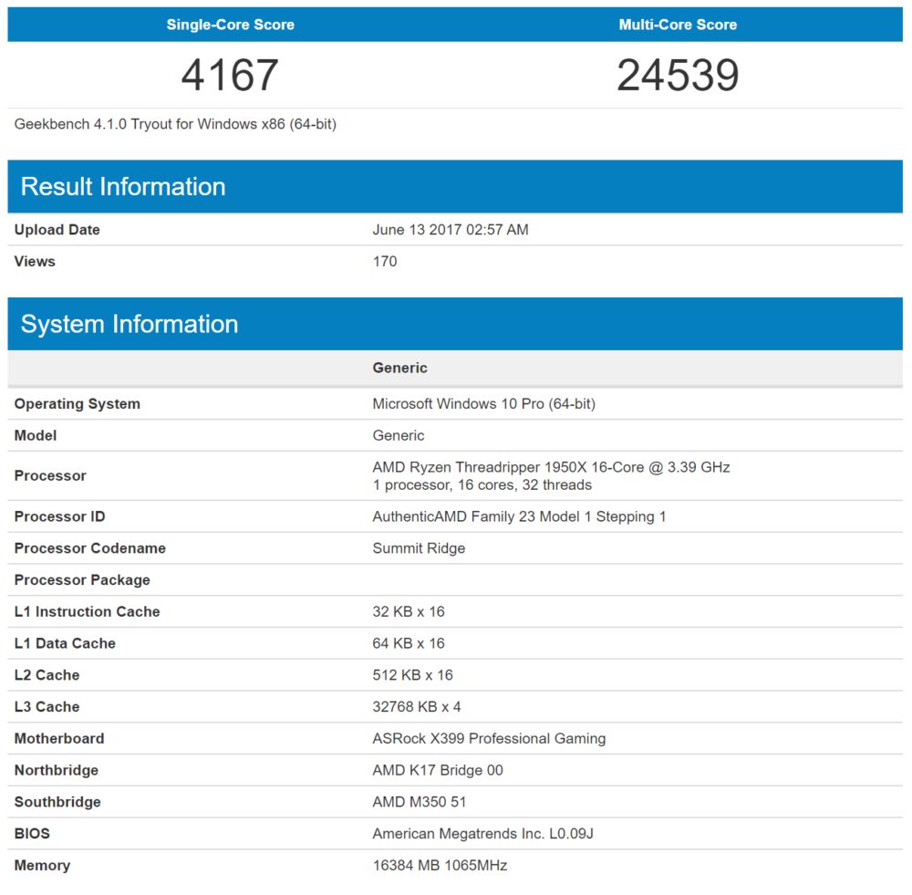912x895 pixels.
Task: Click the Processor Package label
Action: (82, 580)
